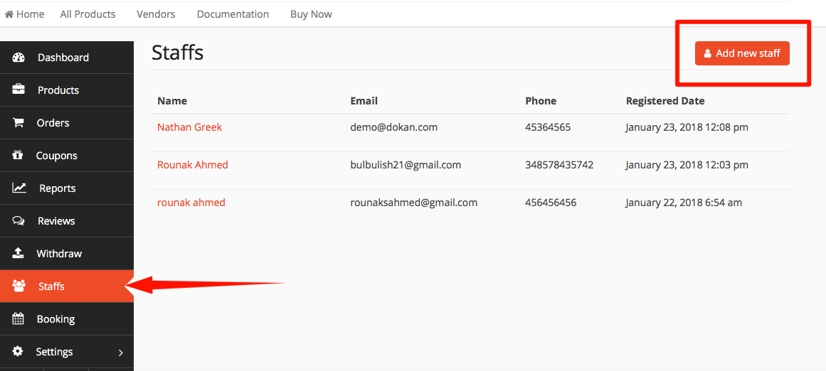Screen dimensions: 826x371
Task: Go to Home in top navigation
Action: (25, 14)
